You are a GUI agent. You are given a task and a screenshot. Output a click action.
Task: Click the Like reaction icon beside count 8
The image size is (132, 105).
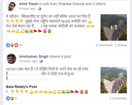8,98
